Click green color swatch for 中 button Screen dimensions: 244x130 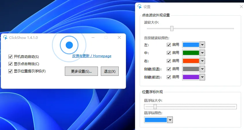coord(191,53)
